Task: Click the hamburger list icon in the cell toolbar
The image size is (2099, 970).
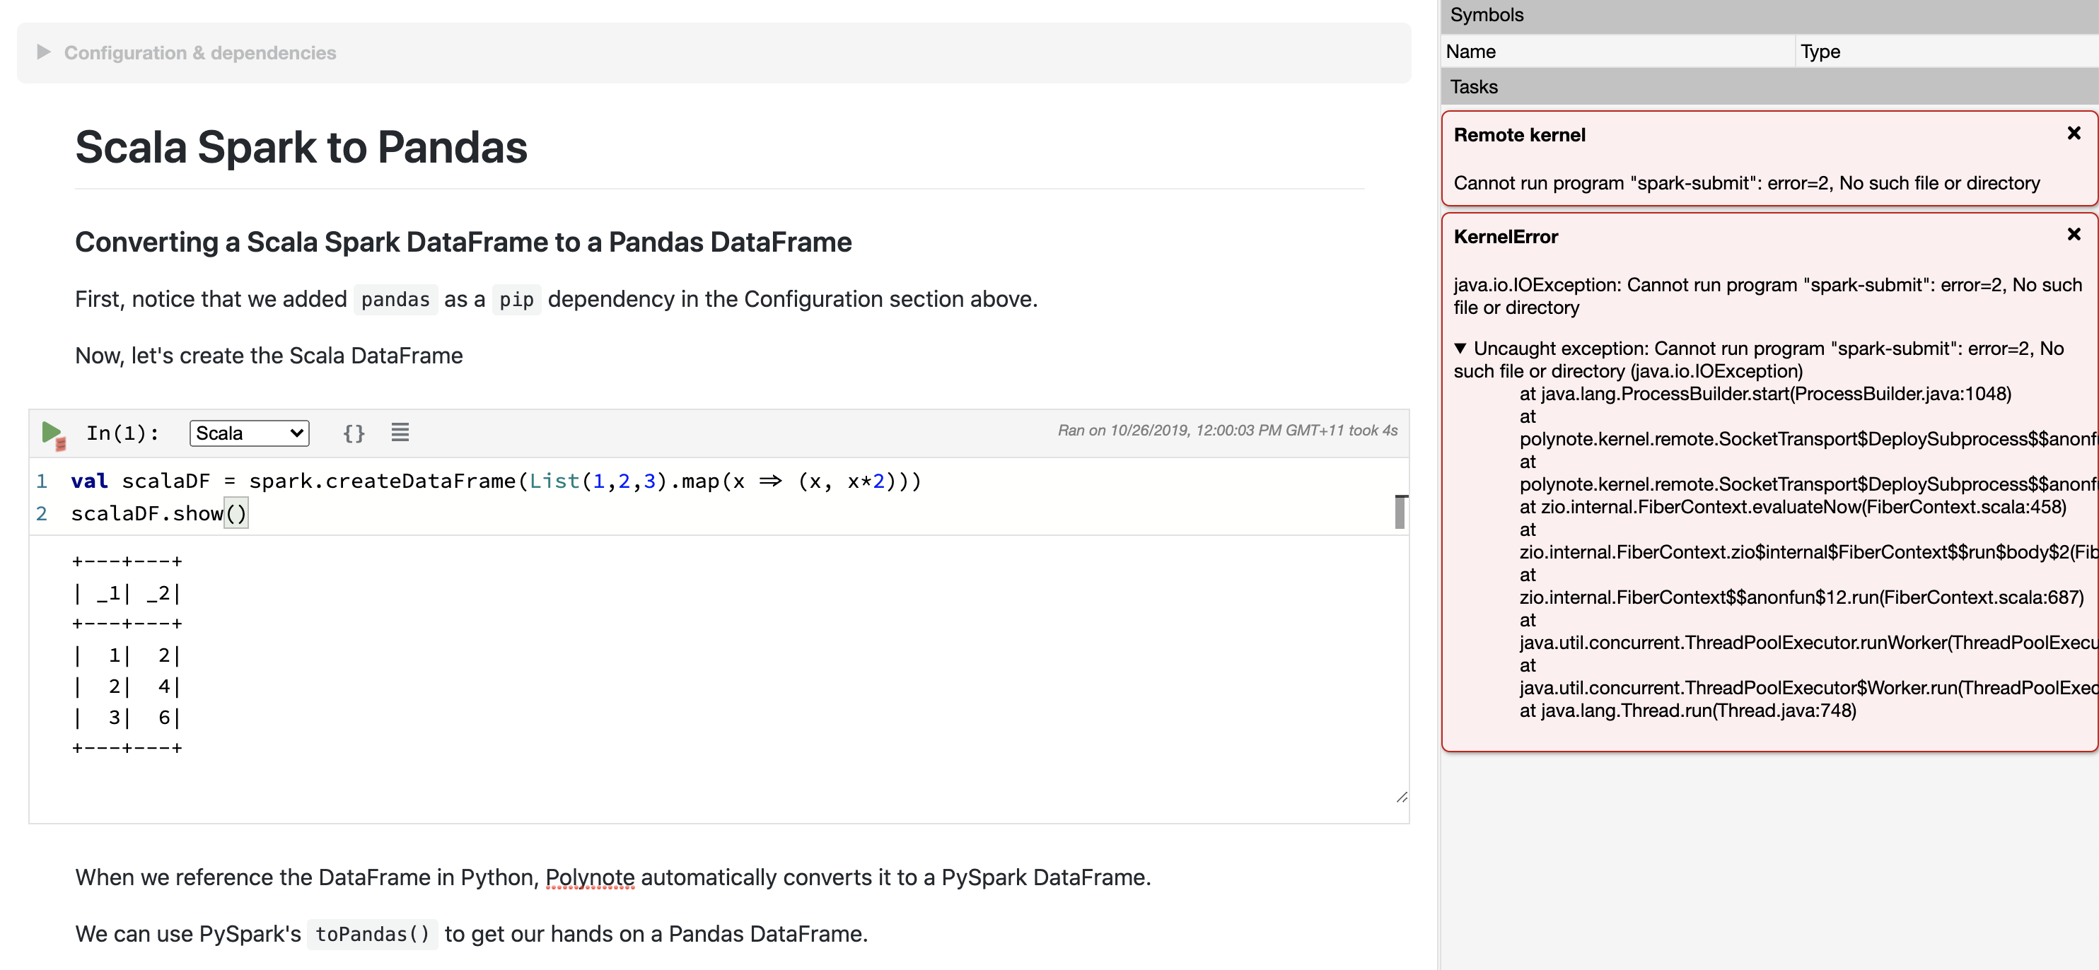Action: click(x=400, y=433)
